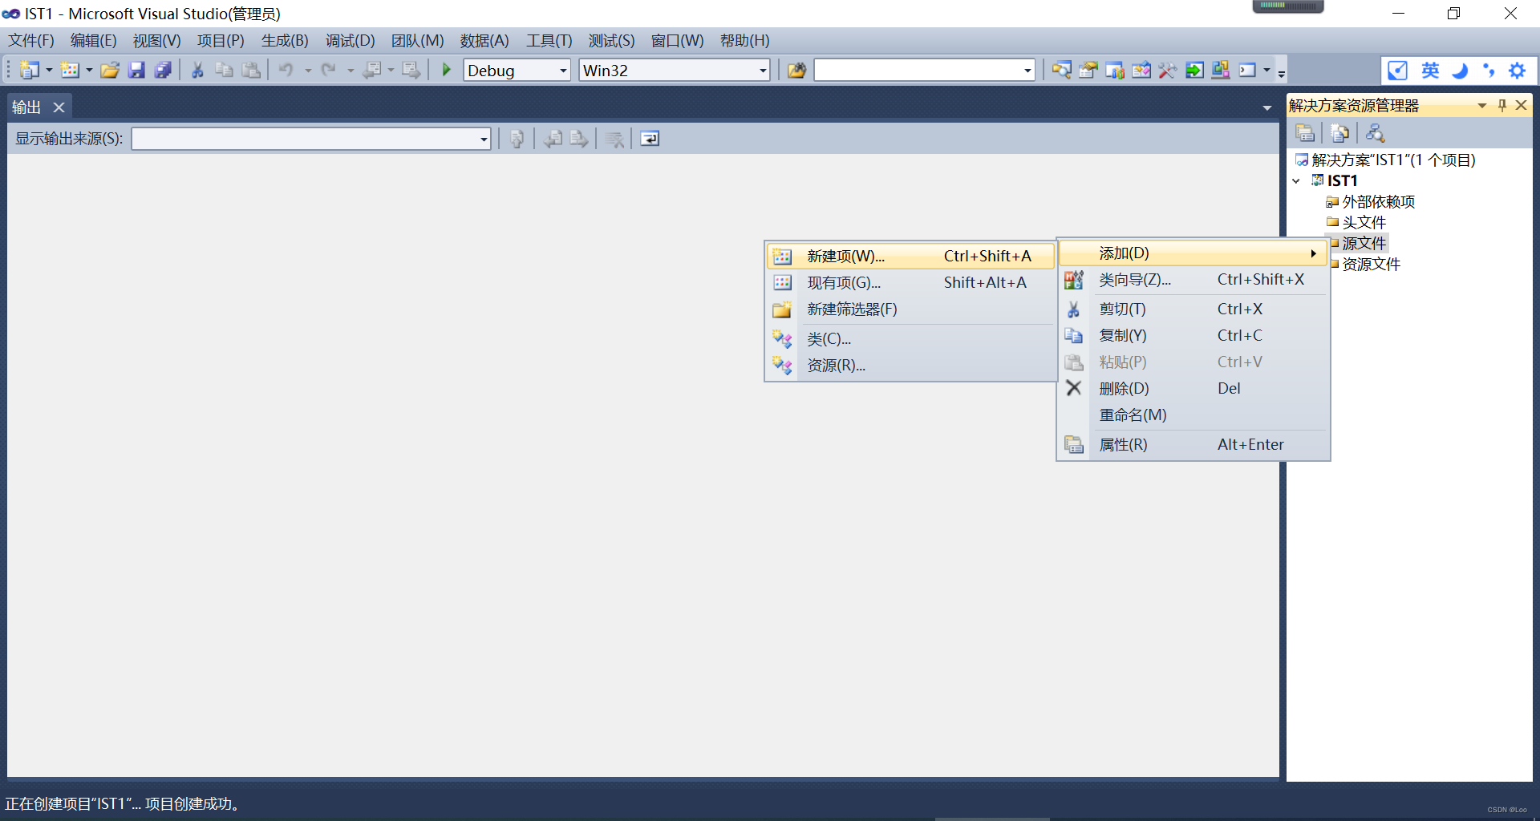Open the 调试(D) debug menu
Screen dimensions: 1540x821
(x=351, y=40)
